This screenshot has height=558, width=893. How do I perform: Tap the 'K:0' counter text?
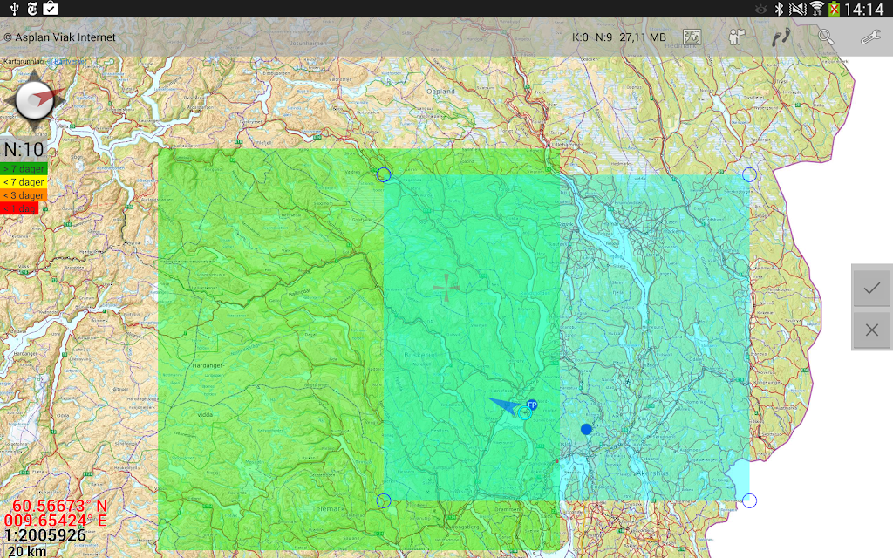[x=580, y=37]
